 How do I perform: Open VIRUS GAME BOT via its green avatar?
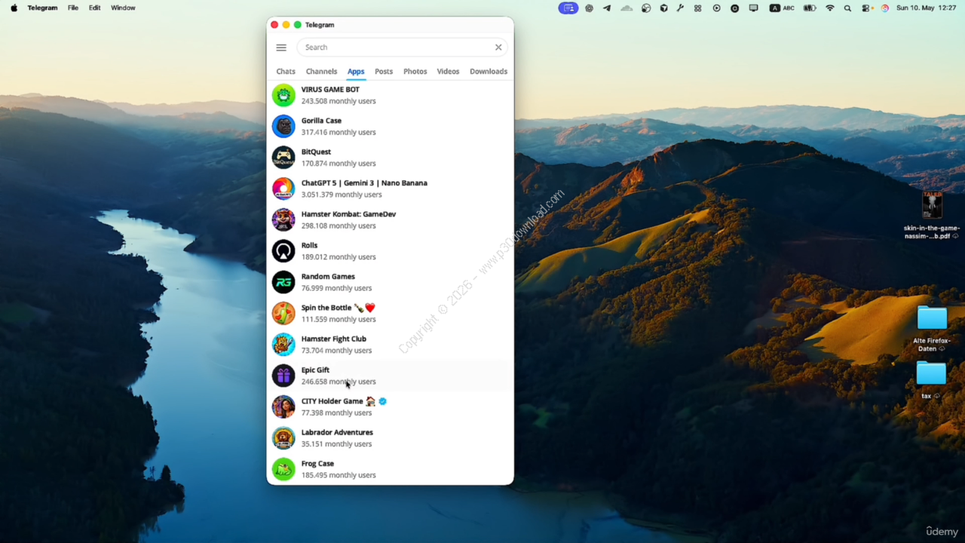[283, 95]
